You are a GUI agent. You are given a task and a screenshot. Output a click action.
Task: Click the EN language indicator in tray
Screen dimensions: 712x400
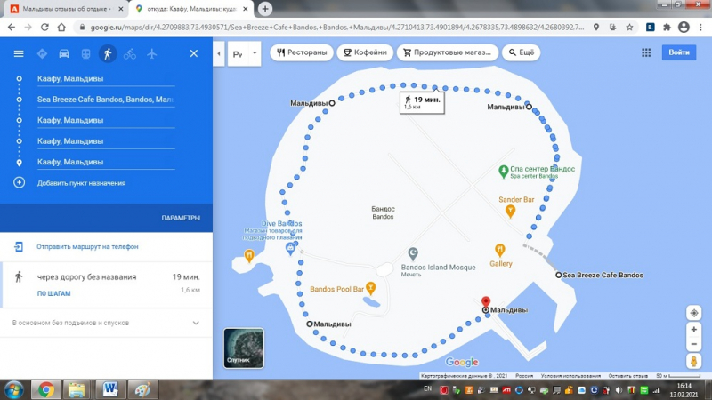427,388
